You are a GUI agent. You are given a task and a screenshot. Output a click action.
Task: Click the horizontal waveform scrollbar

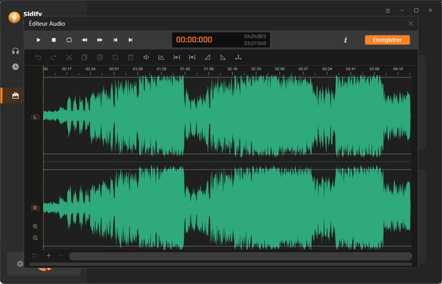tap(240, 256)
